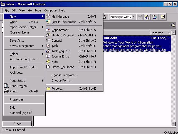Click the Contact card icon
The width and height of the screenshot is (178, 134).
click(x=48, y=40)
